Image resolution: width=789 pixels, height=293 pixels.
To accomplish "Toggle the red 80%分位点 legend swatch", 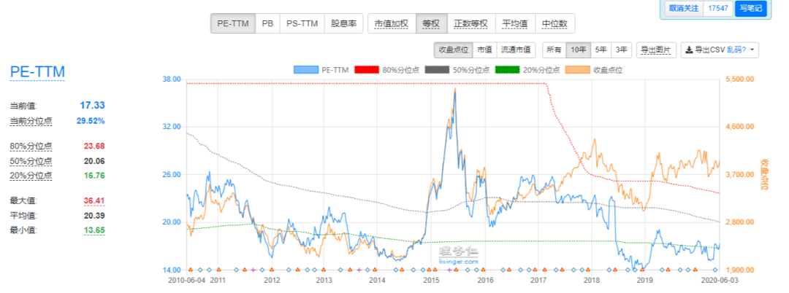I will [368, 70].
